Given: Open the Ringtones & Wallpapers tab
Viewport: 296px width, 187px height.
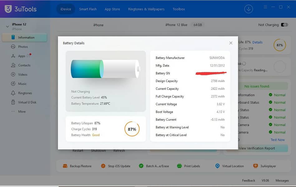Looking at the screenshot, I should coord(146,9).
